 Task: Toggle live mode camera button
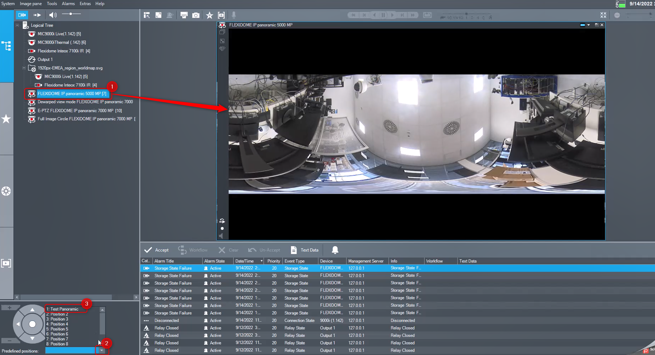(22, 15)
